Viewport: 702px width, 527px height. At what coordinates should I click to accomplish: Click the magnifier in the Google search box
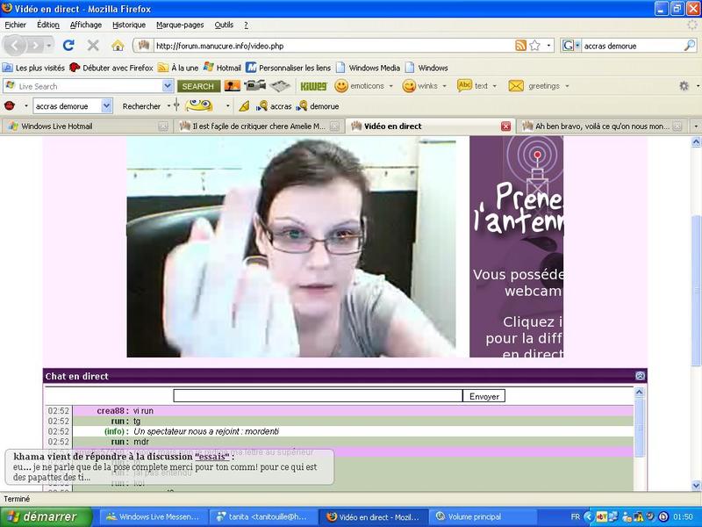click(x=689, y=45)
